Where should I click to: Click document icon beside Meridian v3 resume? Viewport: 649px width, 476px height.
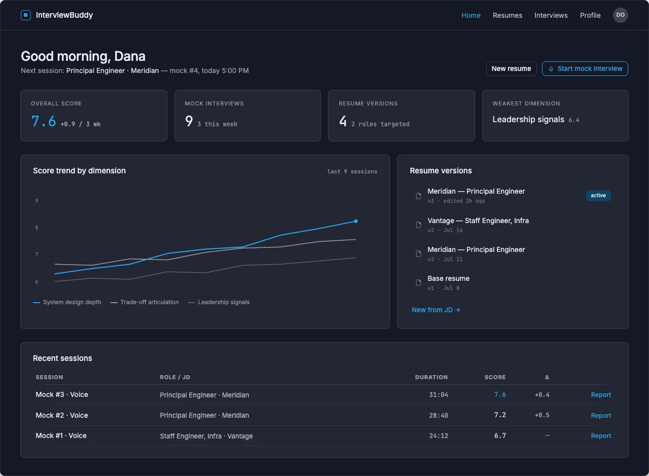(418, 196)
